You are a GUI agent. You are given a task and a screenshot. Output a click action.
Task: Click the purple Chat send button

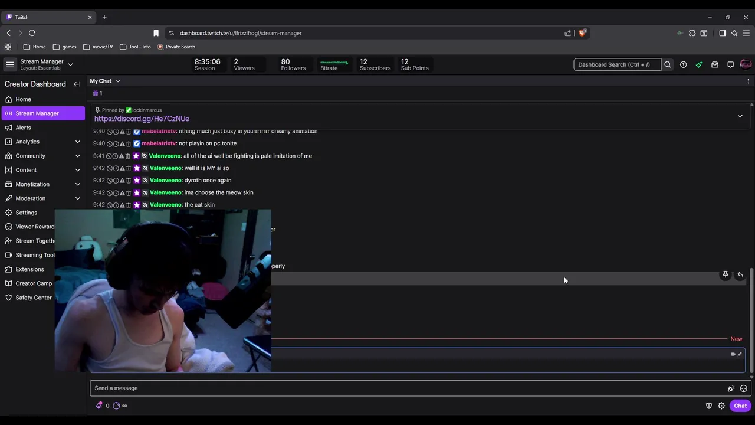pos(740,406)
